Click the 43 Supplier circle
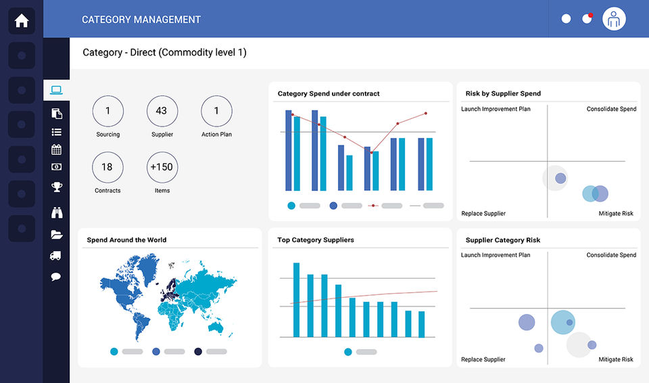This screenshot has width=649, height=383. tap(162, 111)
